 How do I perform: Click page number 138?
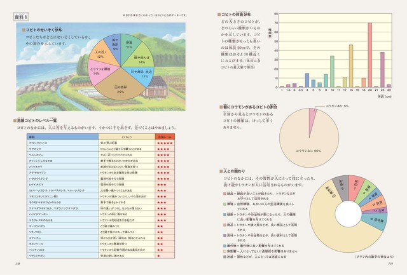[17, 264]
